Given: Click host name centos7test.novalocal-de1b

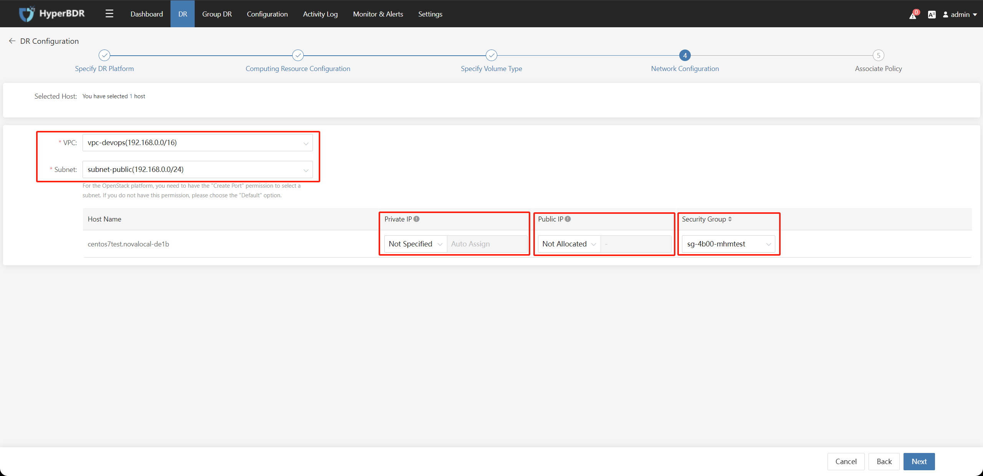Looking at the screenshot, I should (x=128, y=244).
